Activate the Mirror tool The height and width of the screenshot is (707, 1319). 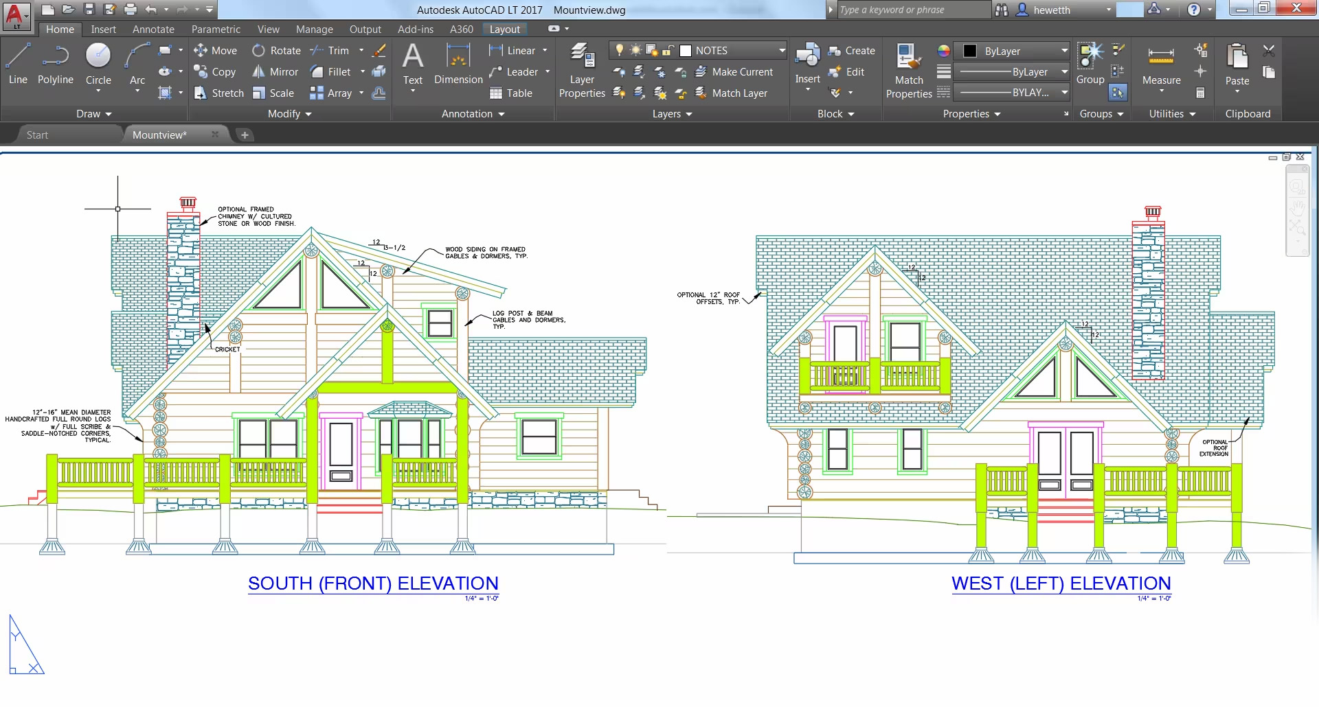(275, 71)
